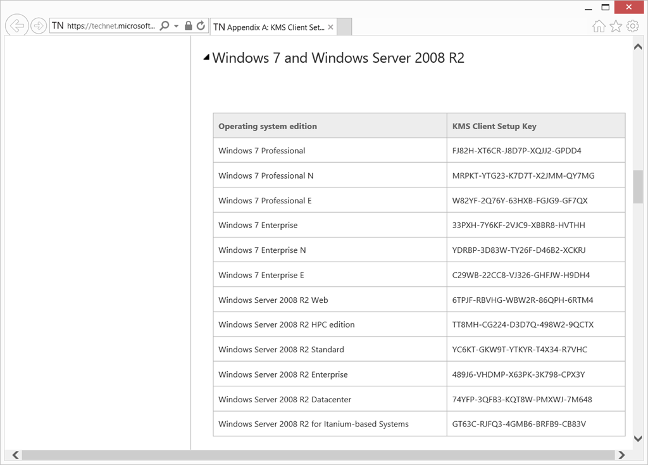
Task: Go to the Home page icon
Action: pyautogui.click(x=599, y=27)
